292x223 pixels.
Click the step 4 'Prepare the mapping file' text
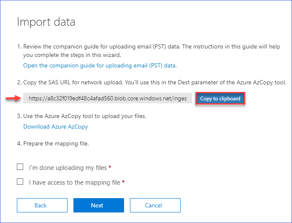pyautogui.click(x=53, y=144)
